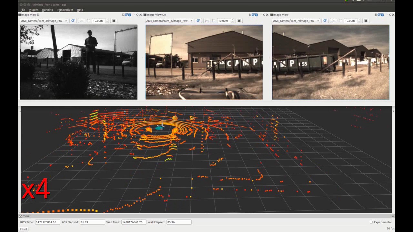Click the ROS Time field
This screenshot has height=232, width=413.
pyautogui.click(x=47, y=222)
